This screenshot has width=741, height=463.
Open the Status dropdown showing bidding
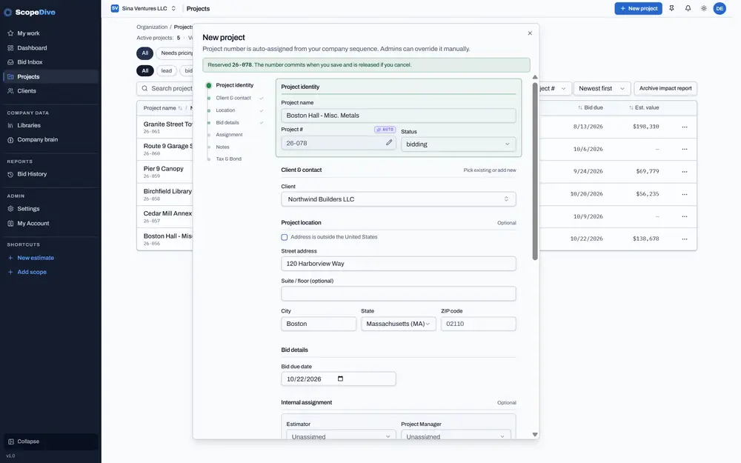point(458,144)
